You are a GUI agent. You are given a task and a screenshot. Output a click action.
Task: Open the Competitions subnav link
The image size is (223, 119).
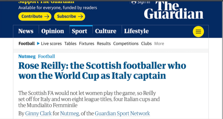tap(126, 43)
